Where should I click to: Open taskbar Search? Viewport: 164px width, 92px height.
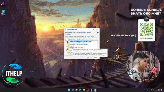pyautogui.click(x=73, y=90)
